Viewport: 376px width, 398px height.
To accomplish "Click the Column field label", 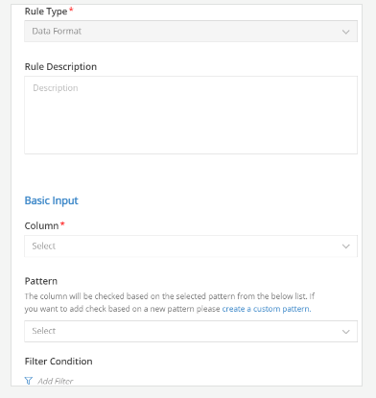I will point(41,225).
